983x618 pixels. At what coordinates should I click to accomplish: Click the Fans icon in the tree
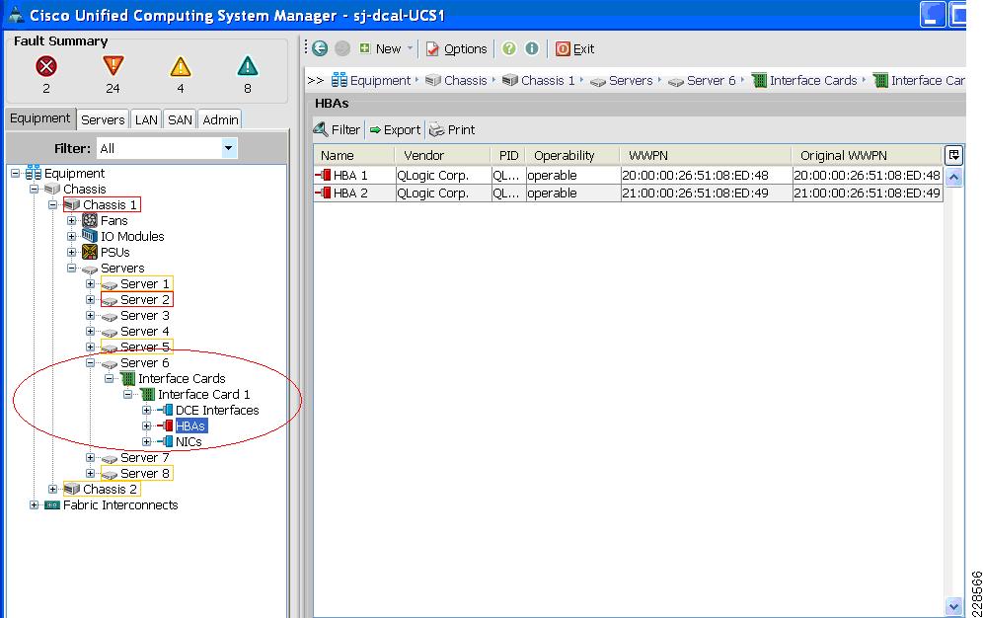(x=90, y=220)
